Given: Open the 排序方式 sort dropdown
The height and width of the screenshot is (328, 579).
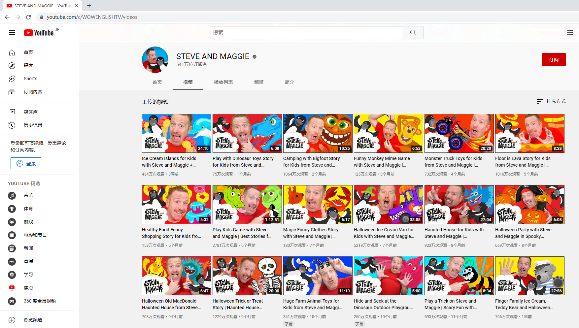Looking at the screenshot, I should click(551, 102).
